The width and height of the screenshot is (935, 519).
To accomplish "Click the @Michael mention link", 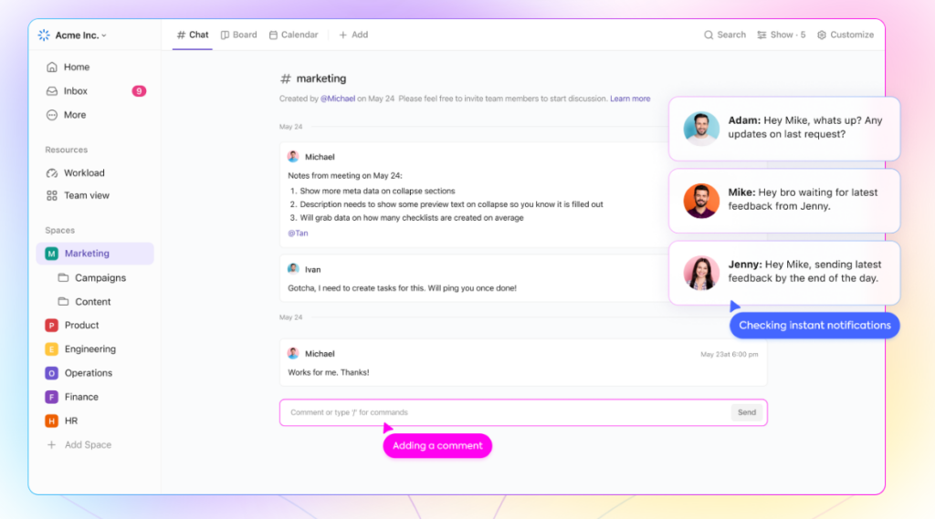I will [338, 99].
